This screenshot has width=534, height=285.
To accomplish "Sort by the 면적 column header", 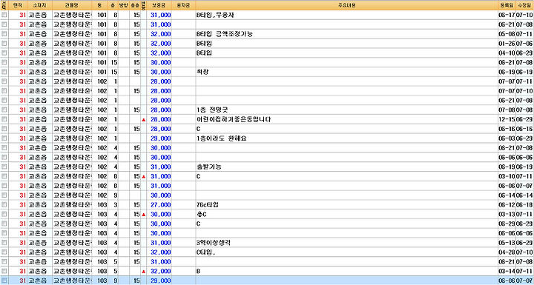I will 17,5.
